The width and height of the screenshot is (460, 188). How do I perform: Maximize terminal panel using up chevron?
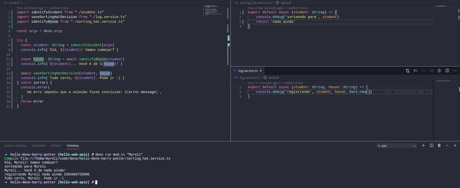[447, 146]
